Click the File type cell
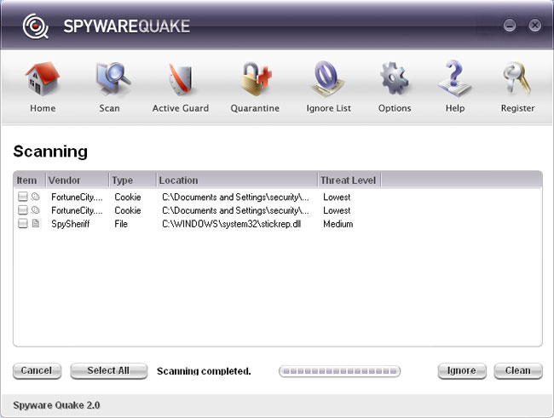The height and width of the screenshot is (418, 554). pyautogui.click(x=121, y=224)
